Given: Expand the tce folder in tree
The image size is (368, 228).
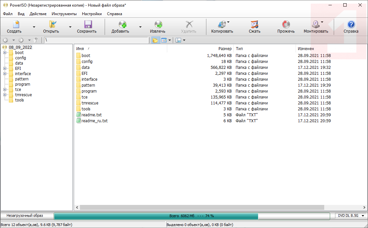Looking at the screenshot, I should [5, 90].
